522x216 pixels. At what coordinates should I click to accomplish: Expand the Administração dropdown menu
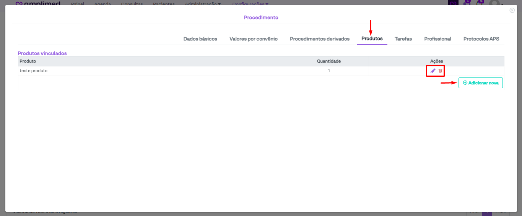(203, 3)
